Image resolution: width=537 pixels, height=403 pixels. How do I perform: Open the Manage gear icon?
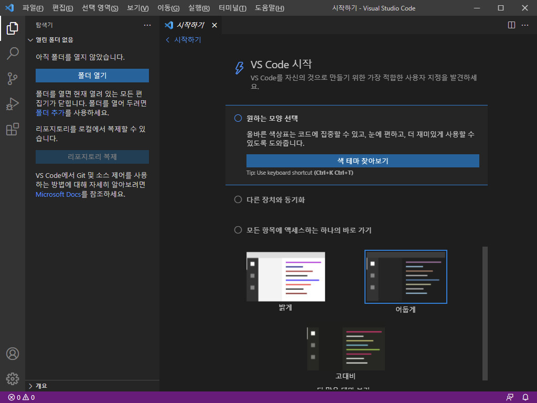pyautogui.click(x=13, y=379)
